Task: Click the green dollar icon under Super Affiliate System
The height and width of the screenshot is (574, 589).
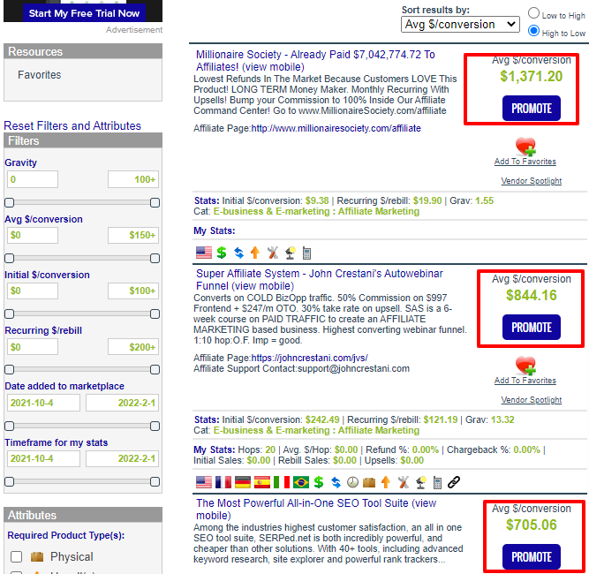Action: tap(319, 482)
